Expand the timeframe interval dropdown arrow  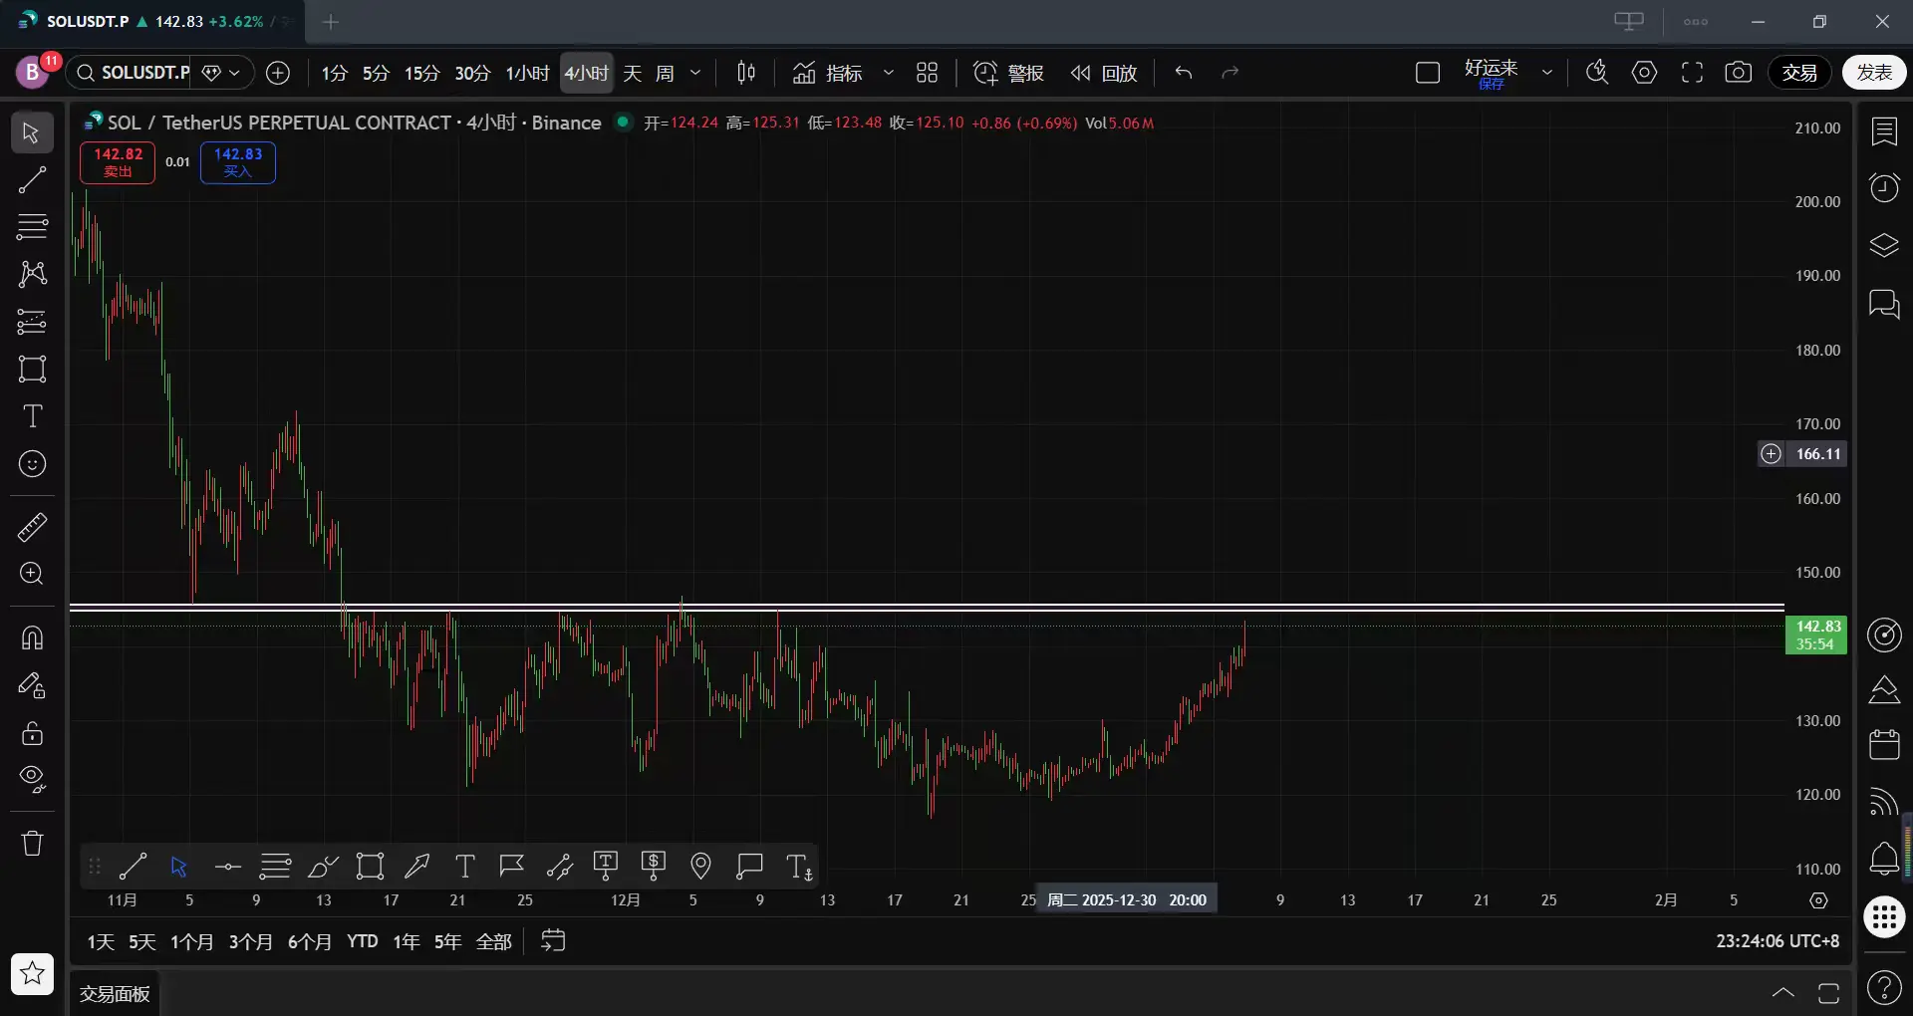tap(695, 73)
